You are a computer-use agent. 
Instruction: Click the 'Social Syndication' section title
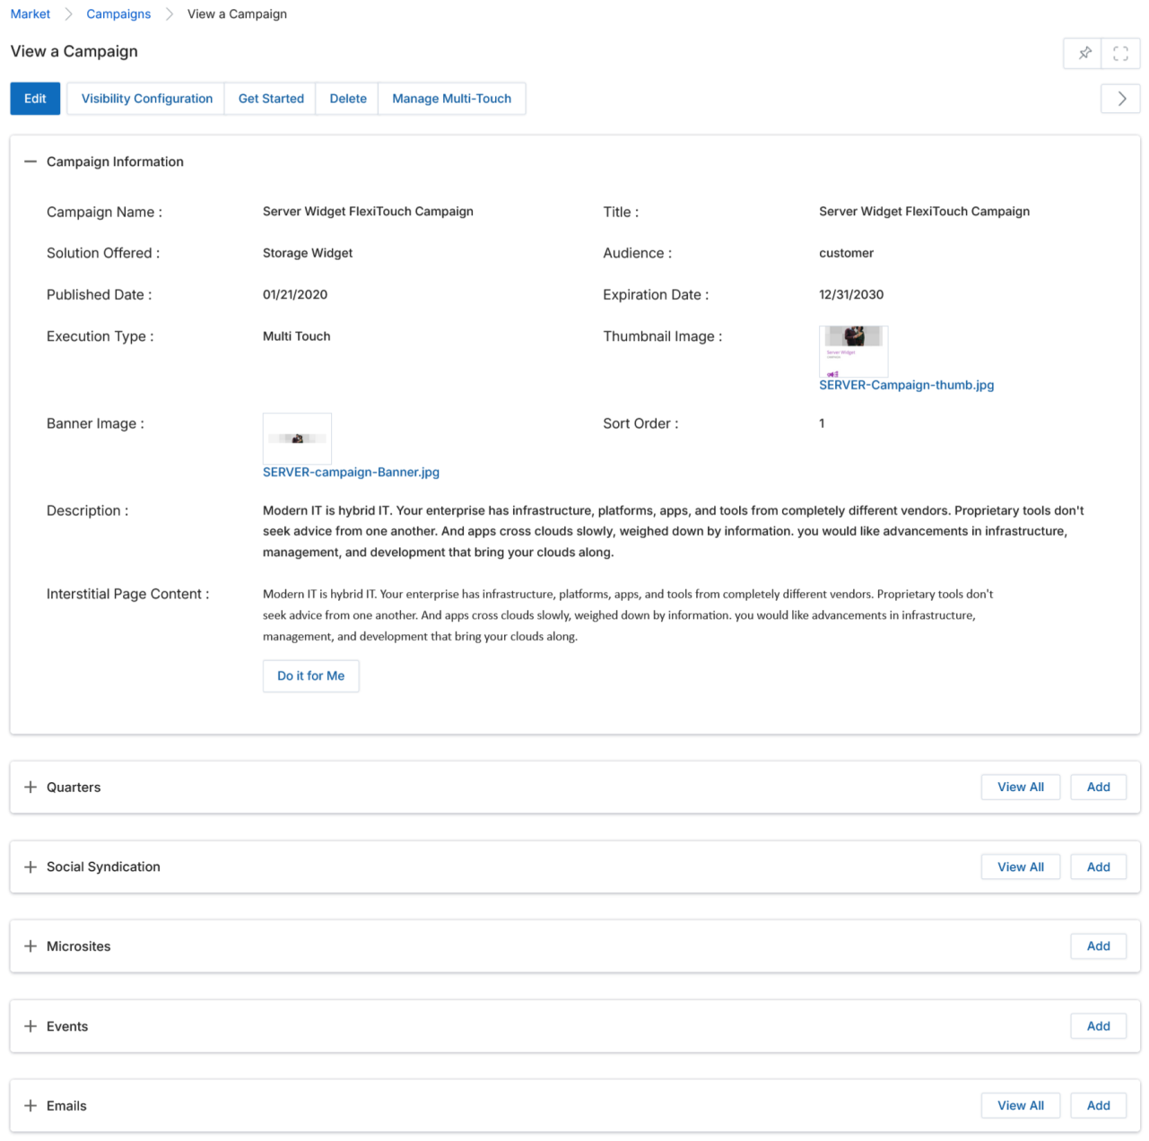pyautogui.click(x=103, y=867)
